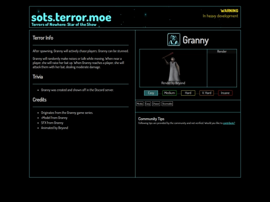270x202 pixels.
Task: Click the Discord server trivia line
Action: point(77,90)
